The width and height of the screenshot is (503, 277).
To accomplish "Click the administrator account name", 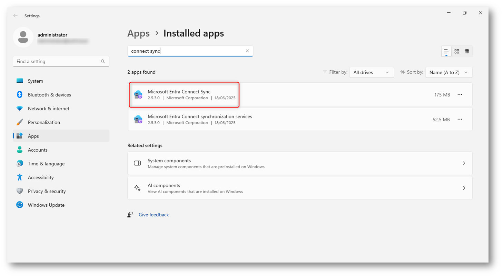I will click(52, 35).
